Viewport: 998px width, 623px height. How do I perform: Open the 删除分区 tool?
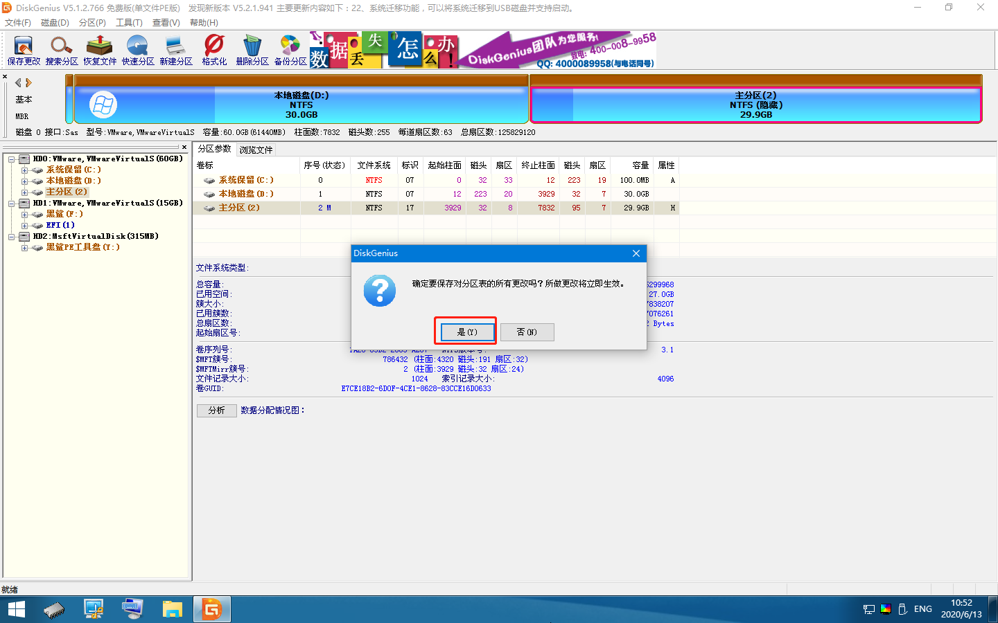tap(252, 48)
